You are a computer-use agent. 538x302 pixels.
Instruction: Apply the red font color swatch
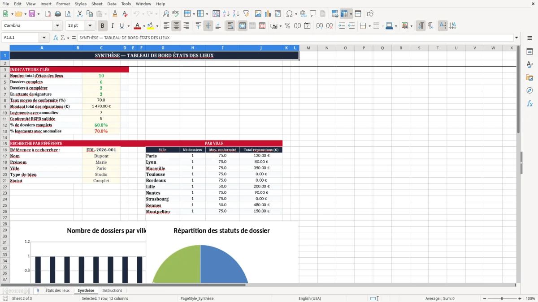point(138,26)
